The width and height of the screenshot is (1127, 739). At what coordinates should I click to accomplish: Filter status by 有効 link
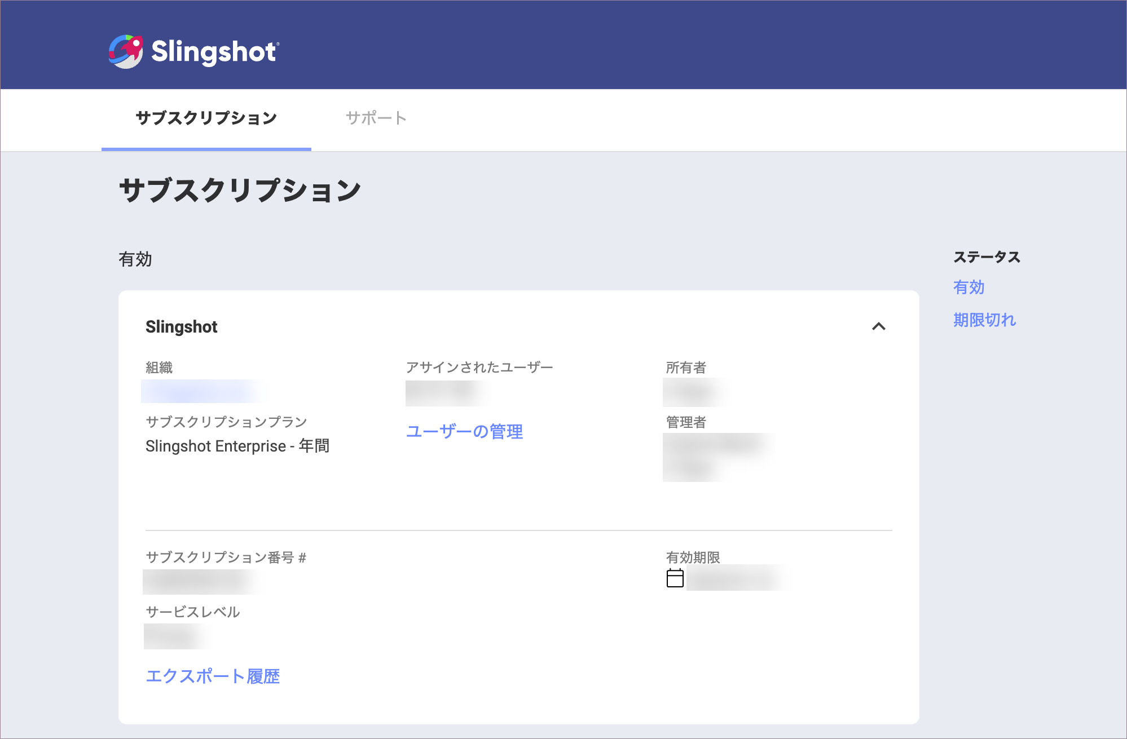pos(968,287)
